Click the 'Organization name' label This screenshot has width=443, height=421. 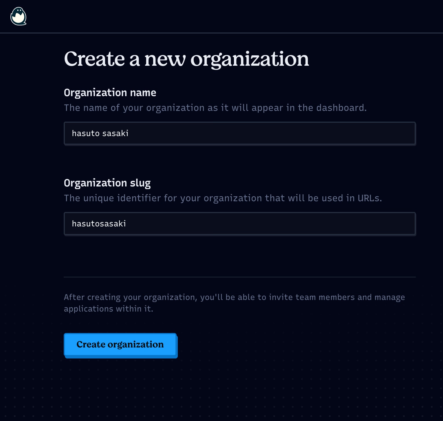tap(110, 93)
